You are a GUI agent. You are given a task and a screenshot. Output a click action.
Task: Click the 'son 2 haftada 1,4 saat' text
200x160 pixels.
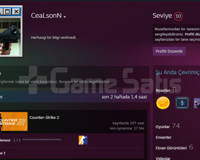(124, 97)
